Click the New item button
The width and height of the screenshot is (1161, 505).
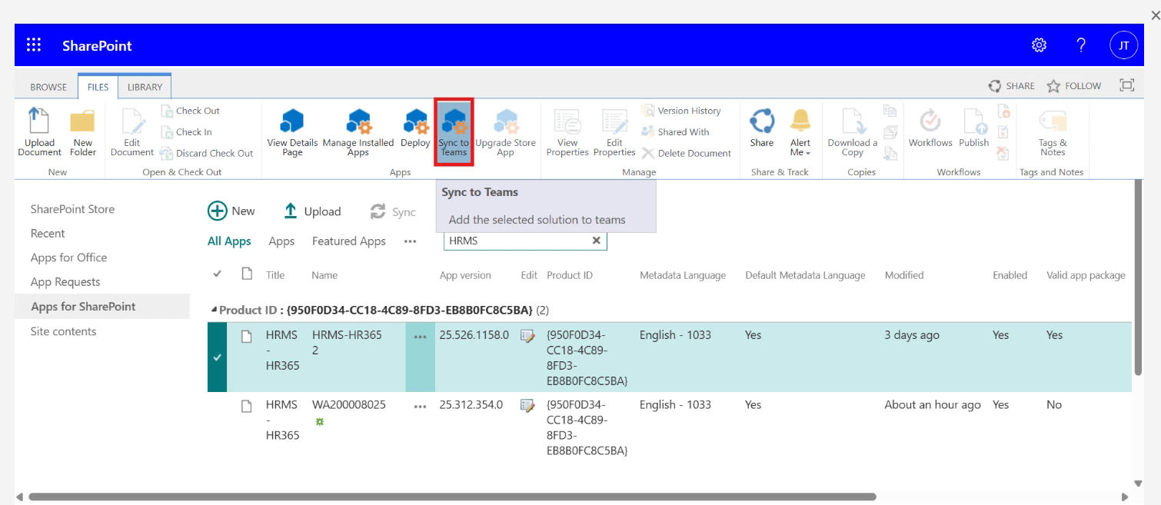click(x=231, y=211)
